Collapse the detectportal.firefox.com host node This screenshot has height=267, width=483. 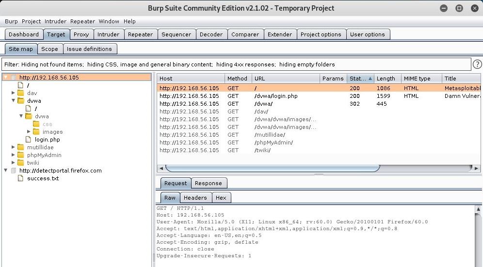(5, 170)
